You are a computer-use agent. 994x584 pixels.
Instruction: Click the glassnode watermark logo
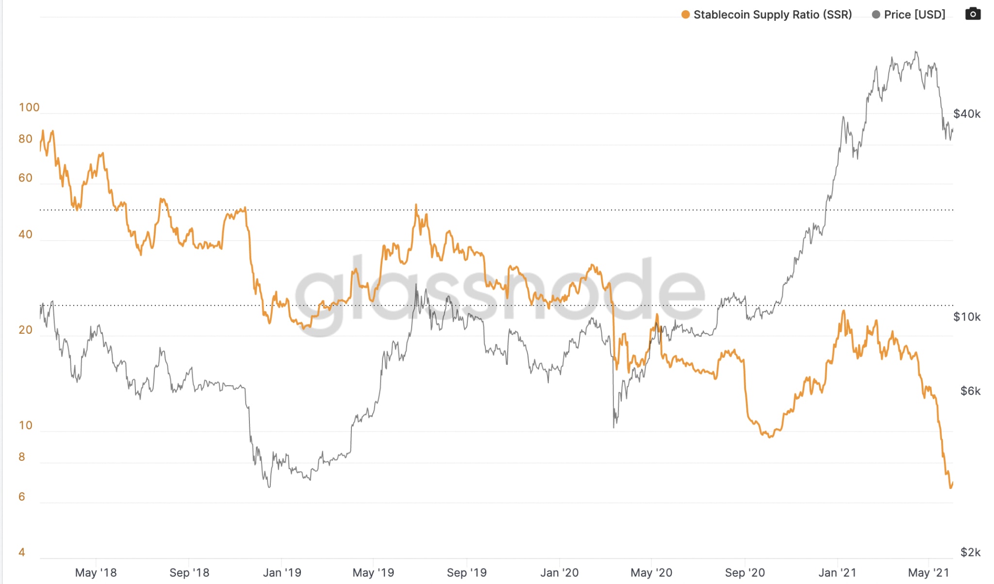(x=499, y=296)
